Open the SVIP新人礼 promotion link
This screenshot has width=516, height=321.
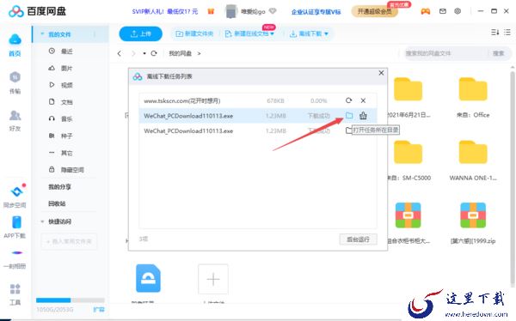165,11
